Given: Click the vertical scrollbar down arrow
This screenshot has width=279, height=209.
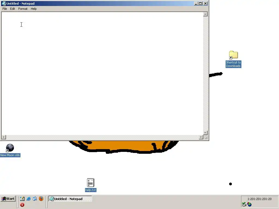Looking at the screenshot, I should coord(205,133).
